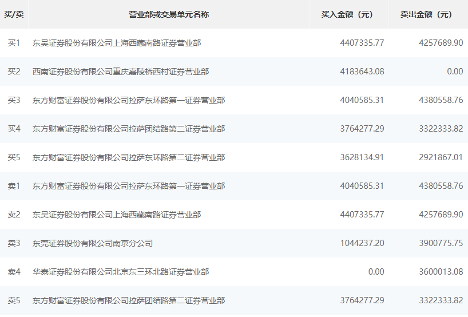Select the 卖1 row label
Screen dimensions: 468x317
pos(14,186)
